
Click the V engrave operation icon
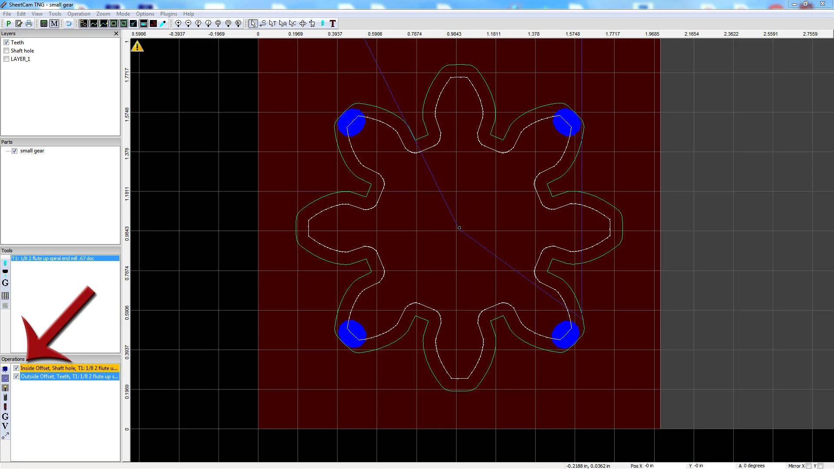coord(5,426)
